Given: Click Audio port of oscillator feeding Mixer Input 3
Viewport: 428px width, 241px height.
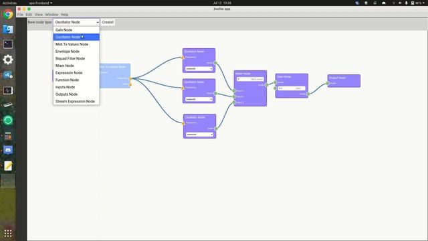Looking at the screenshot, I should pos(216,129).
